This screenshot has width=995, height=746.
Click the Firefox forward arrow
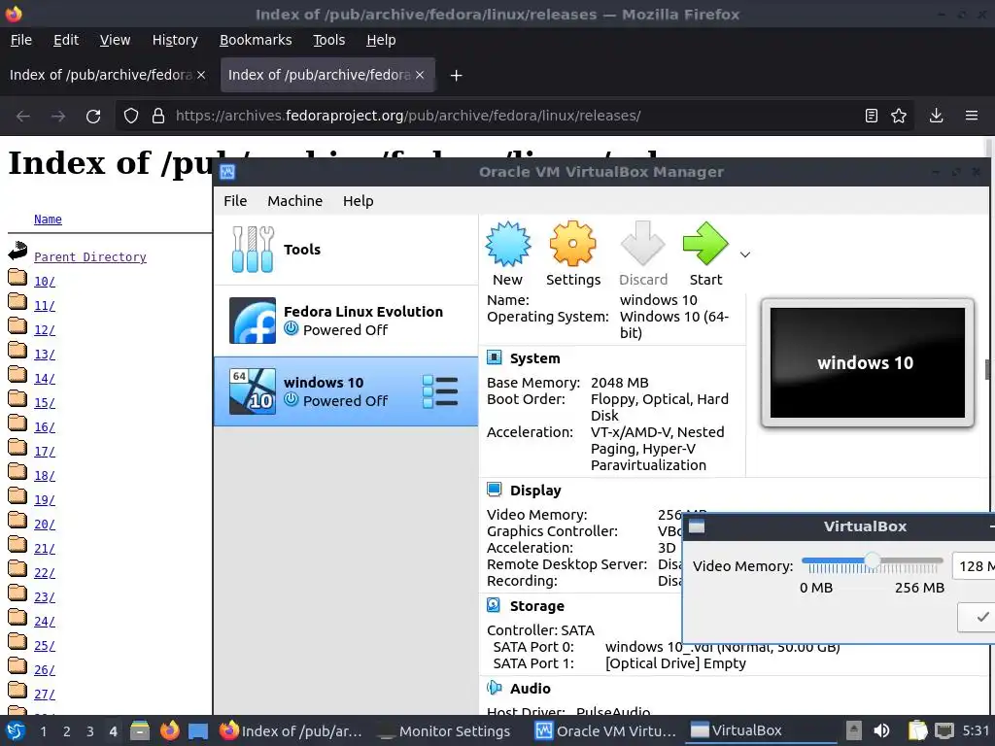[57, 117]
